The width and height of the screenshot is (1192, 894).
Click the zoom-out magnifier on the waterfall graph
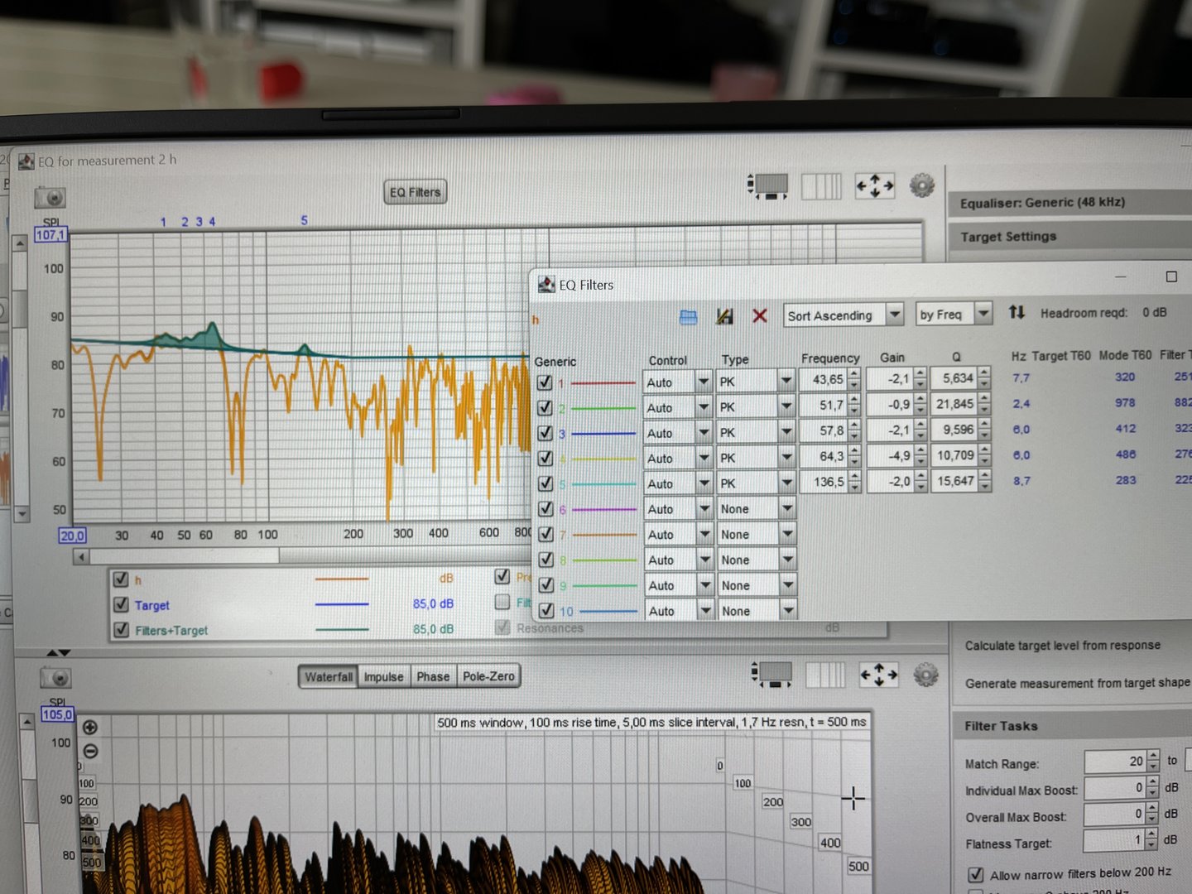coord(90,752)
